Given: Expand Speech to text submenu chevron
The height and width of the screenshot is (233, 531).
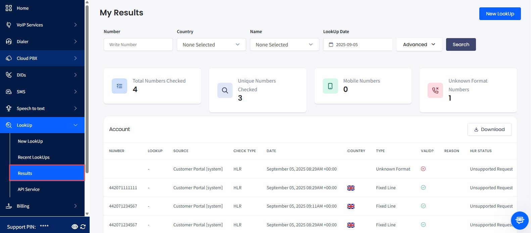Looking at the screenshot, I should [76, 108].
